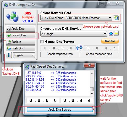This screenshot has height=117, width=127.
Task: Click the DNS Jumper molecule logo
Action: pyautogui.click(x=13, y=17)
